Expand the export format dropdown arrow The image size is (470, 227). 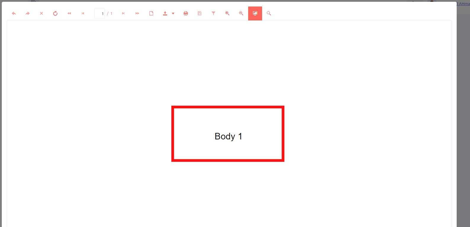tap(173, 14)
